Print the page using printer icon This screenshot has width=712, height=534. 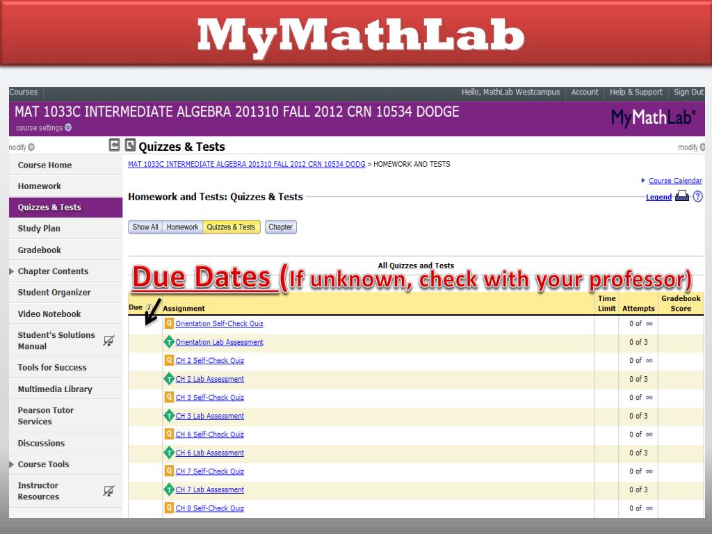(682, 195)
